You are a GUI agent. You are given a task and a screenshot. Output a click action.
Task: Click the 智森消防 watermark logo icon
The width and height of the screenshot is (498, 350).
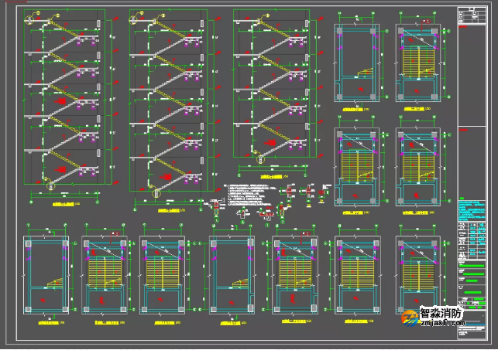(x=408, y=318)
